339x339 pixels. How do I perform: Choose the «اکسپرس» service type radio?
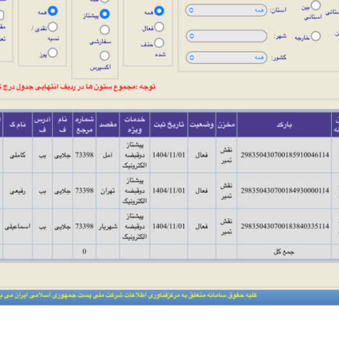105,56
